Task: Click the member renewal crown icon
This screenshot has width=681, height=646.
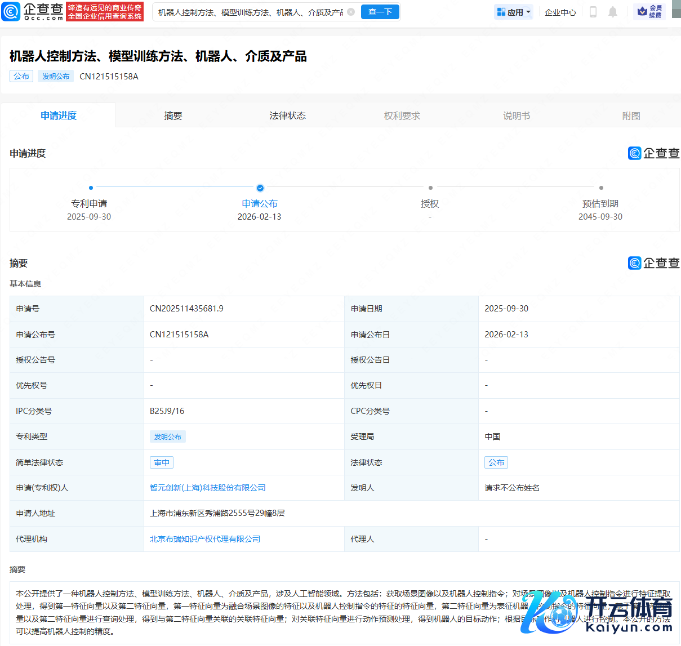Action: 642,12
